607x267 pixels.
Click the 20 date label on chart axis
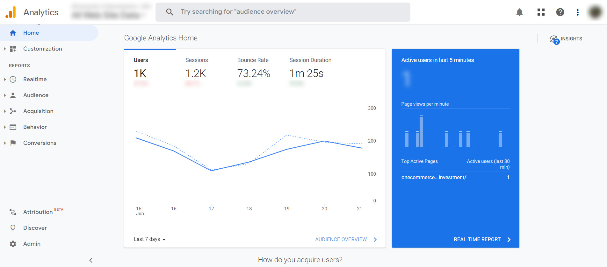[324, 209]
